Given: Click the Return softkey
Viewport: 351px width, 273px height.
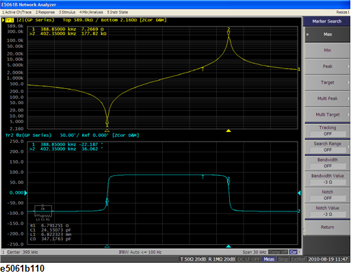Looking at the screenshot, I should [x=328, y=227].
